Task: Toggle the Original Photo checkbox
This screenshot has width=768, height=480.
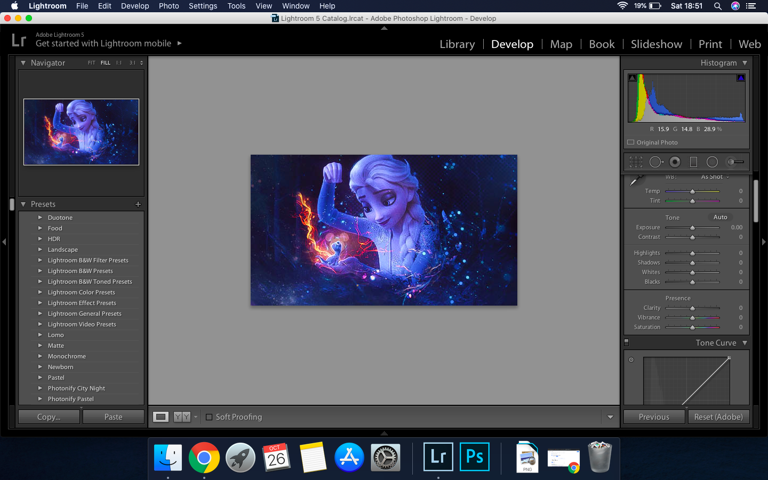Action: (x=631, y=142)
